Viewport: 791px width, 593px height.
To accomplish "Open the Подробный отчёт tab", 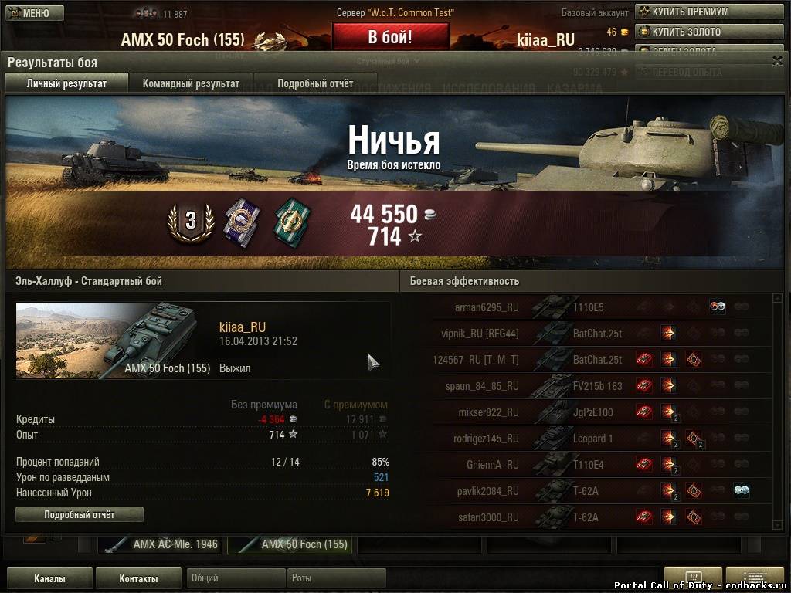I will point(315,83).
